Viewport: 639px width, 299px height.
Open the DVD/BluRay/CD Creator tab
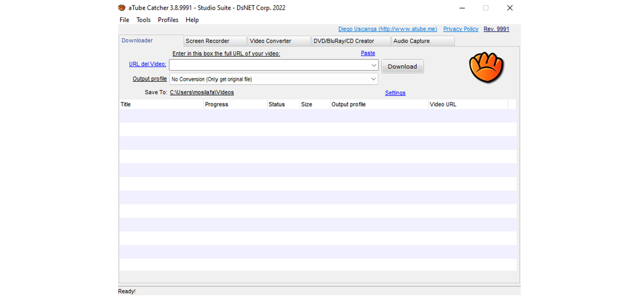click(351, 41)
